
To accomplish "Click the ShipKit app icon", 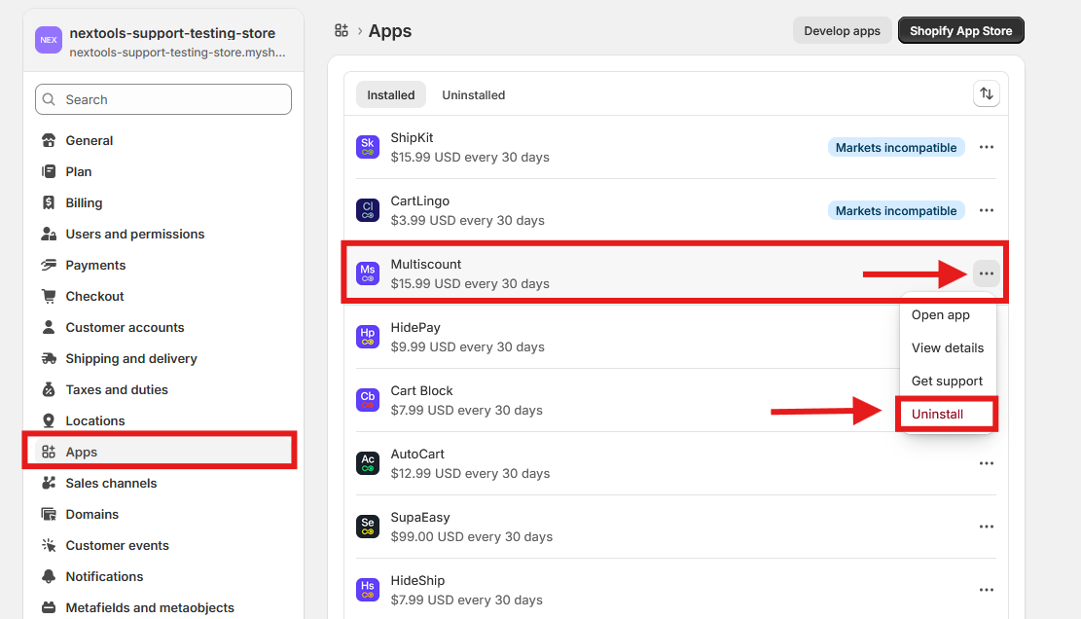I will [368, 147].
